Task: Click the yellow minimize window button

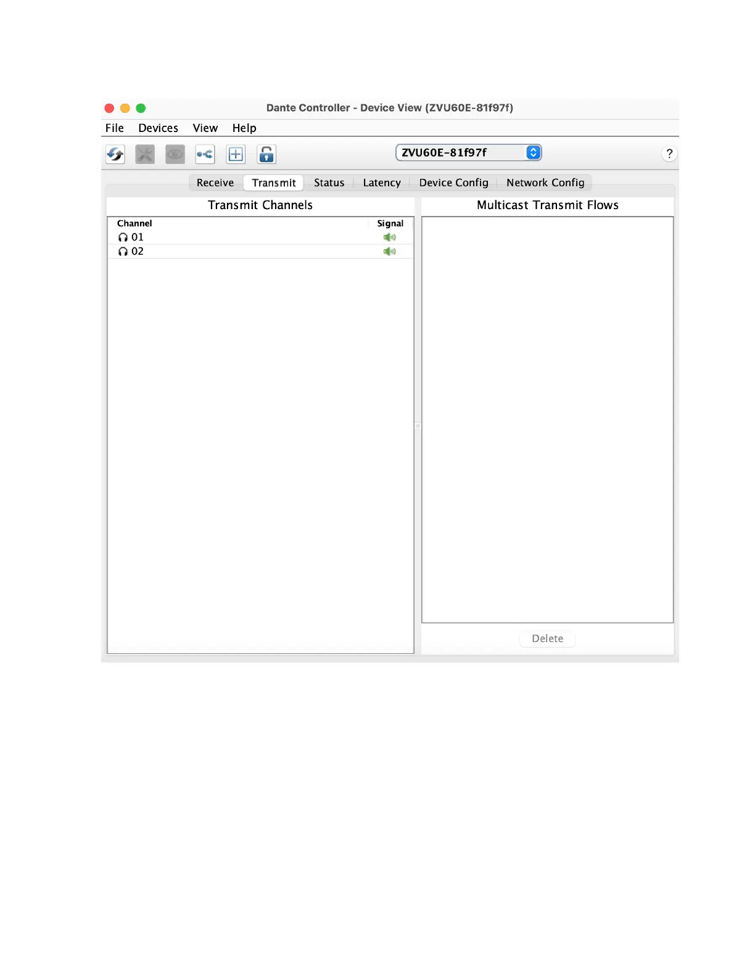Action: (125, 108)
